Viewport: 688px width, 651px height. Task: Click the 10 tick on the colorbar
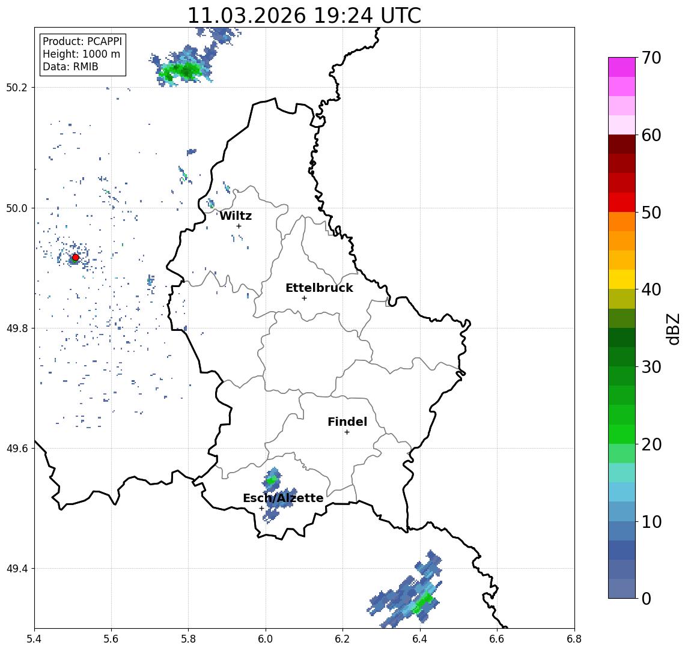point(651,521)
